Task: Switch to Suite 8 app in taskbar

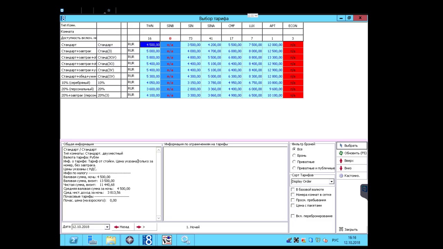Action: tap(148, 240)
